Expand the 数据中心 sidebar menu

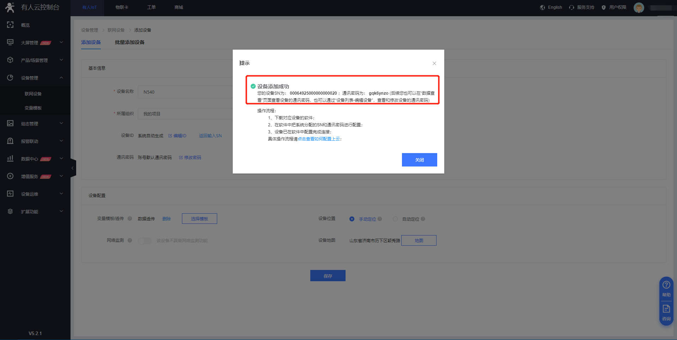click(x=35, y=159)
